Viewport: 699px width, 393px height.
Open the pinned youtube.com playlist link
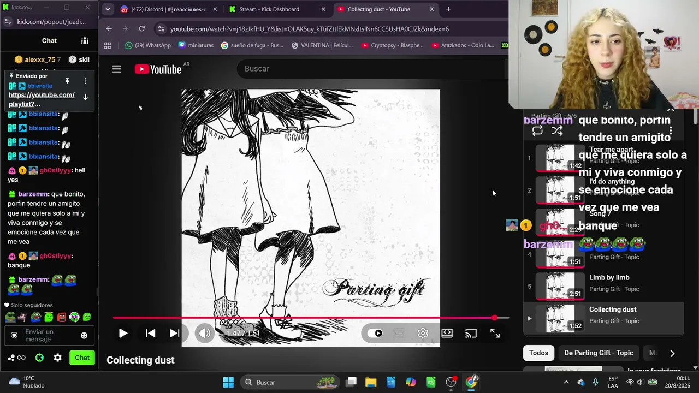(42, 99)
